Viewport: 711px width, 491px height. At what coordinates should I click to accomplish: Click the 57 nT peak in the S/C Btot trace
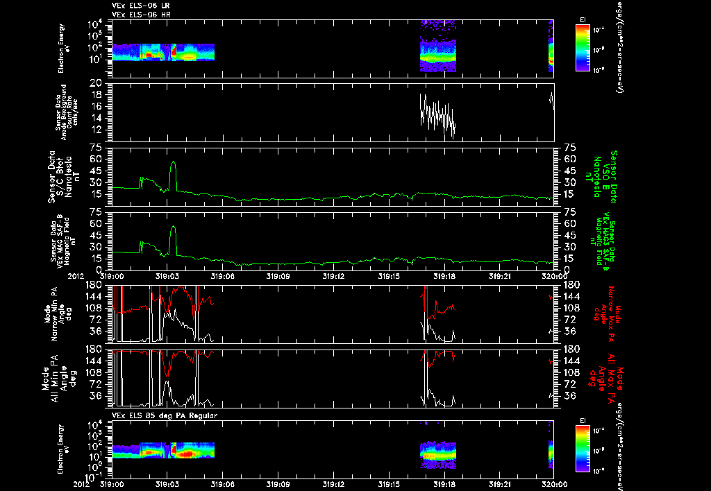coord(173,163)
